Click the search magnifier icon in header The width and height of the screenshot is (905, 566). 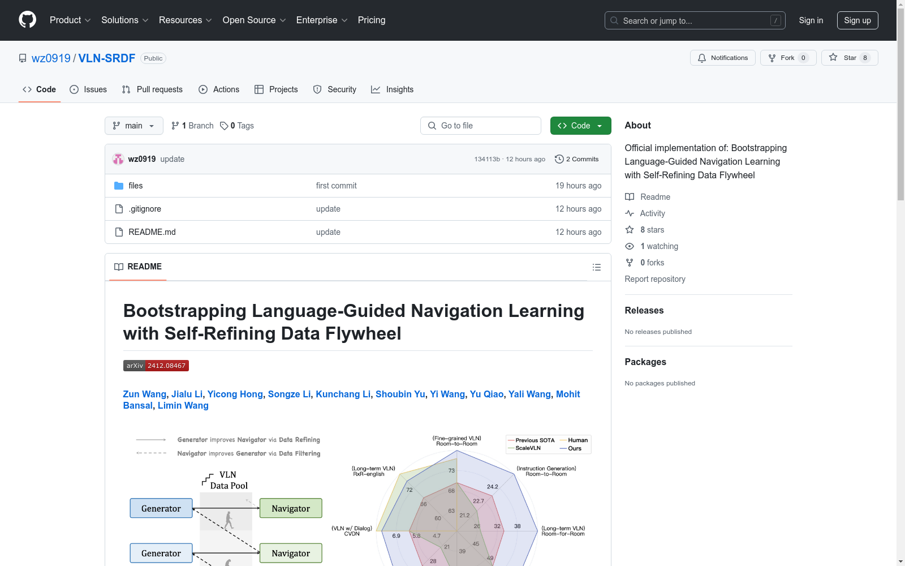tap(614, 20)
